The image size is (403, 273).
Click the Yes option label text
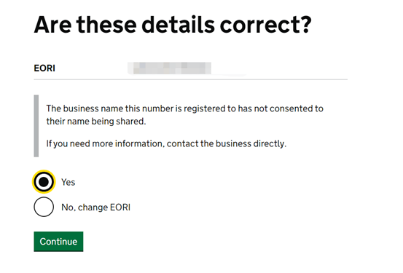coord(68,182)
